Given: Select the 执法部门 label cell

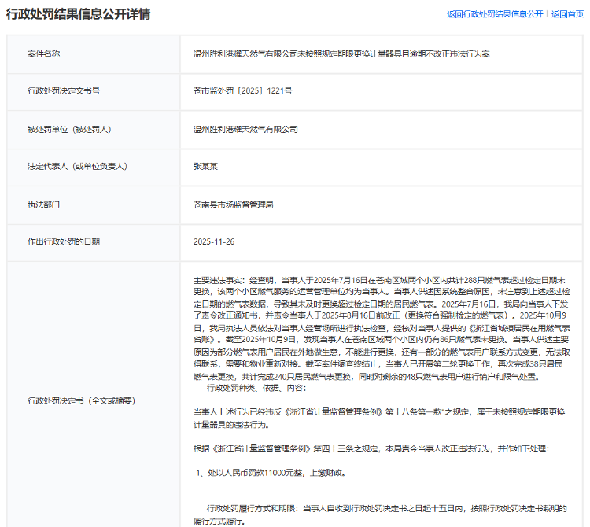Looking at the screenshot, I should click(43, 205).
